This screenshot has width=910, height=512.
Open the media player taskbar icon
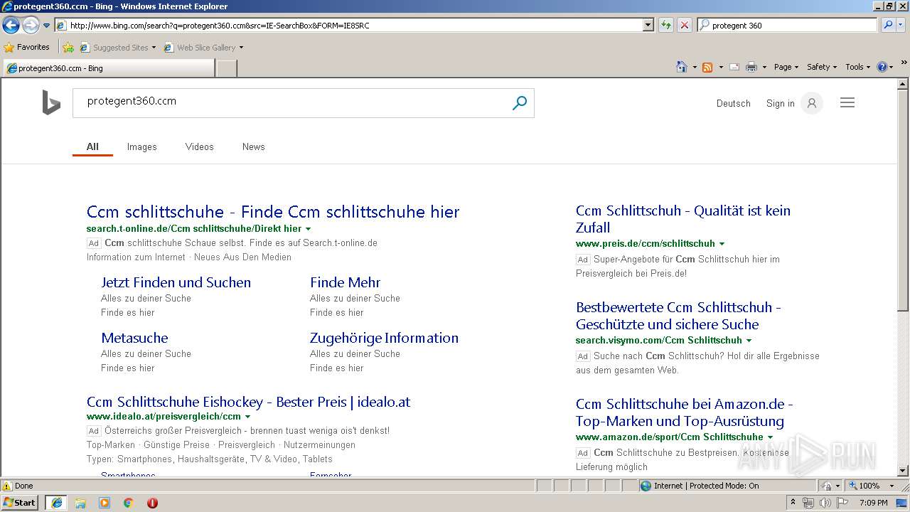click(x=105, y=503)
